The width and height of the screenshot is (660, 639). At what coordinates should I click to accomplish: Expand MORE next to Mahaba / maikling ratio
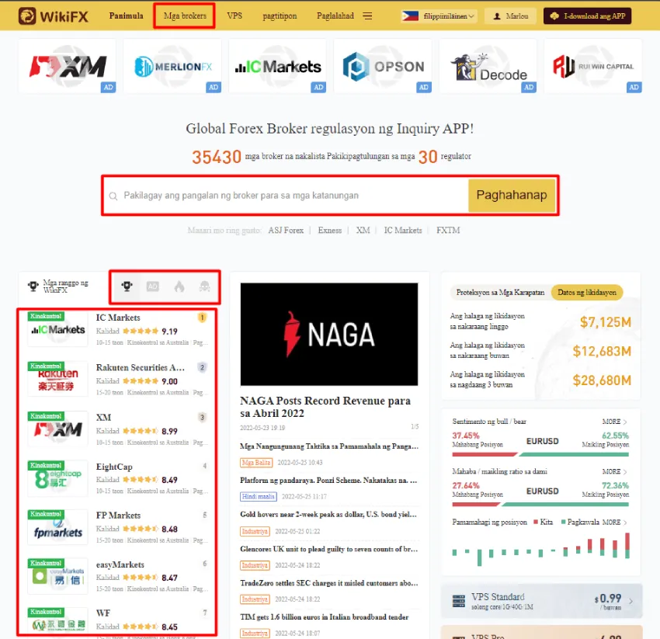pos(614,471)
